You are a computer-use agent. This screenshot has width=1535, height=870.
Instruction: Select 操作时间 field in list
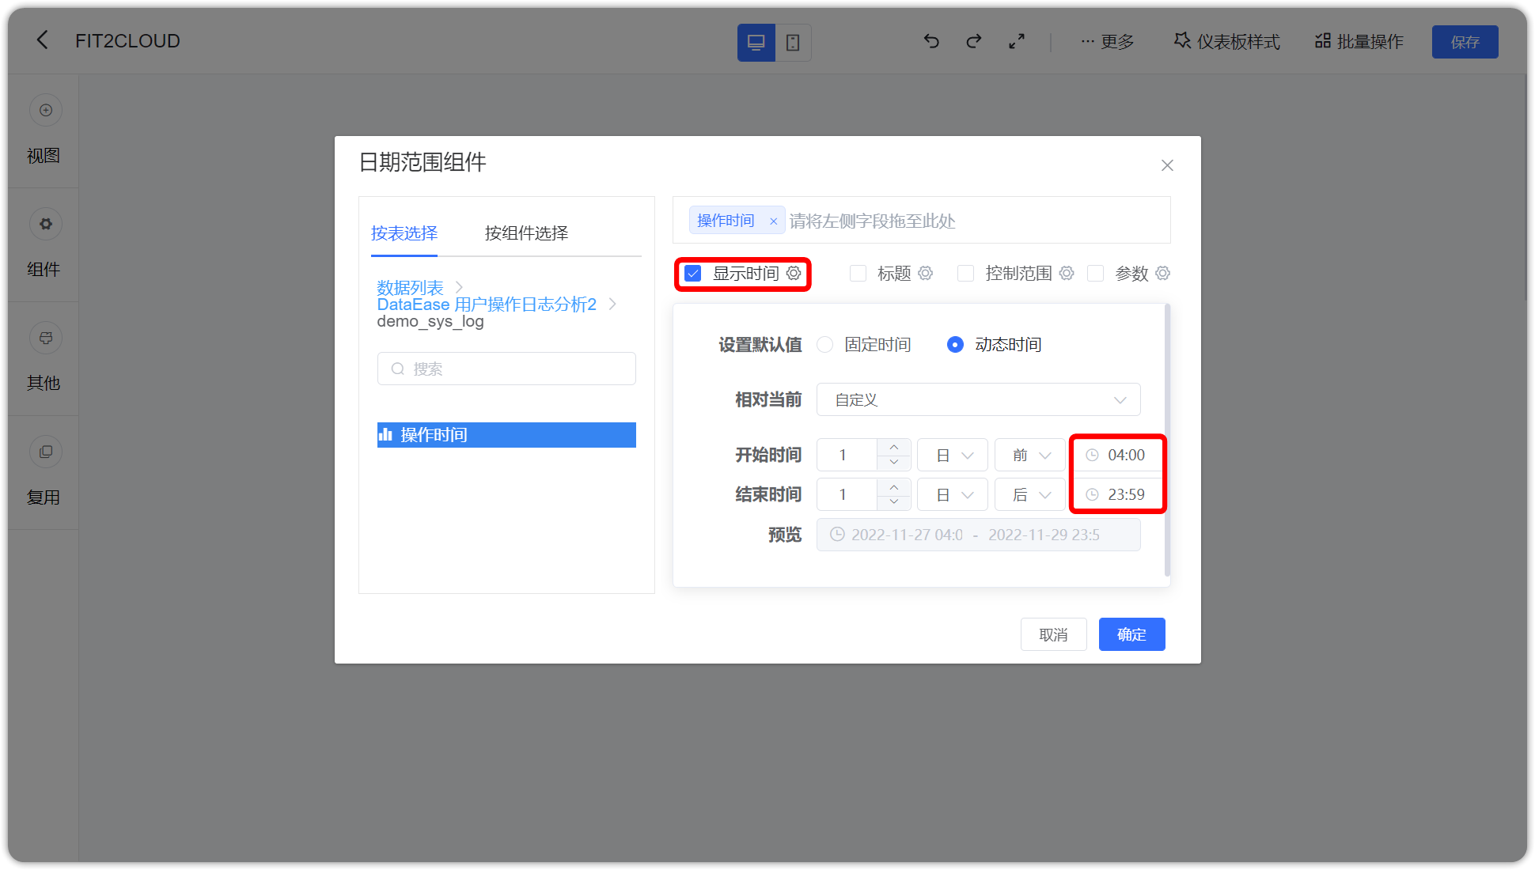[x=506, y=435]
